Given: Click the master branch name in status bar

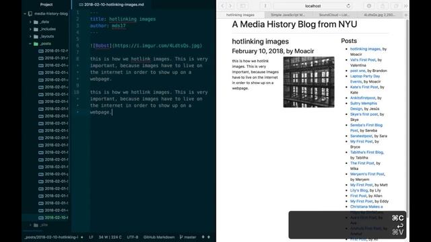Looking at the screenshot, I should pyautogui.click(x=190, y=237).
